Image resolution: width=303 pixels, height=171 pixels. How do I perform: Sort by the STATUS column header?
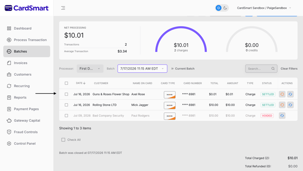[x=267, y=83]
